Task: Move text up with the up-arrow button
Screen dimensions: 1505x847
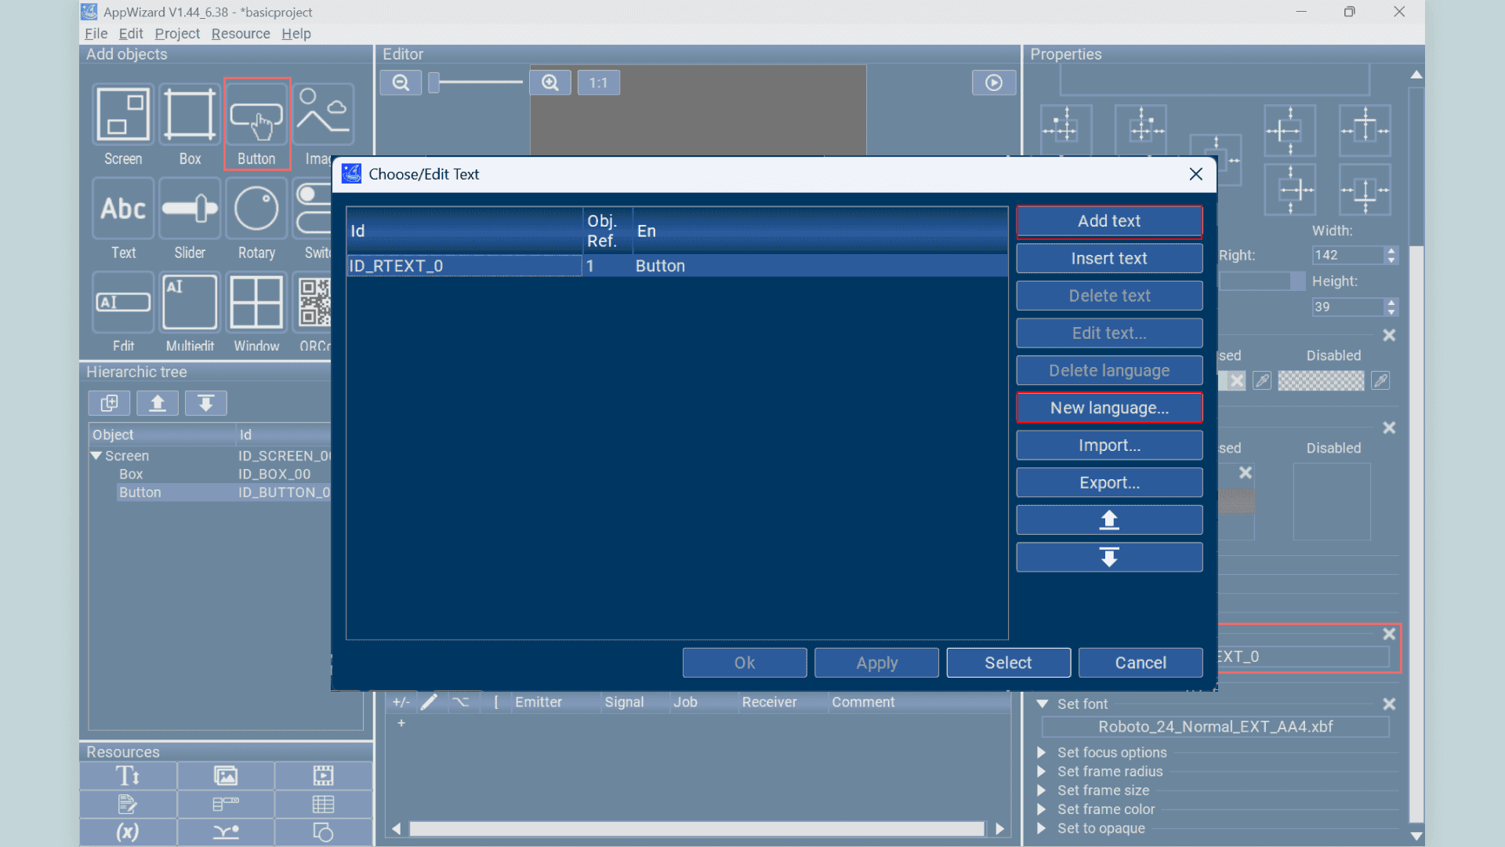Action: 1109,520
